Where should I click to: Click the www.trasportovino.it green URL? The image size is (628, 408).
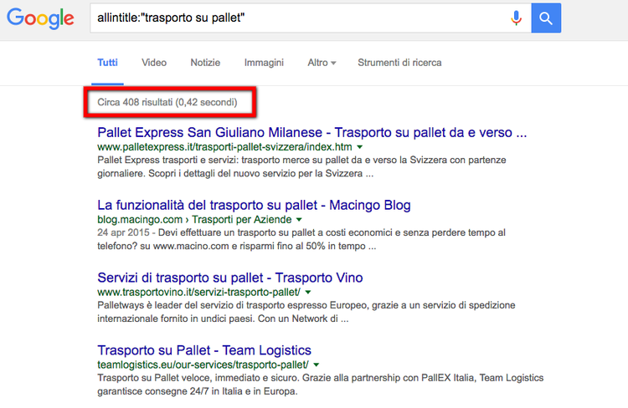click(x=198, y=293)
